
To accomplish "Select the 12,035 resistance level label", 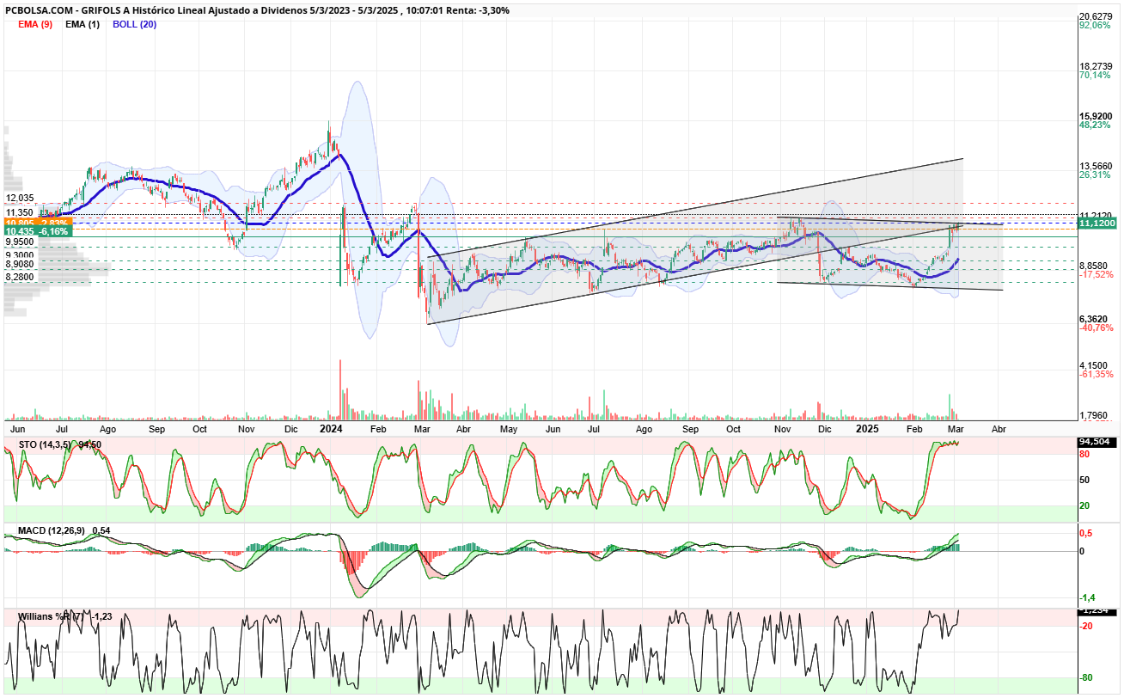I will (x=20, y=198).
